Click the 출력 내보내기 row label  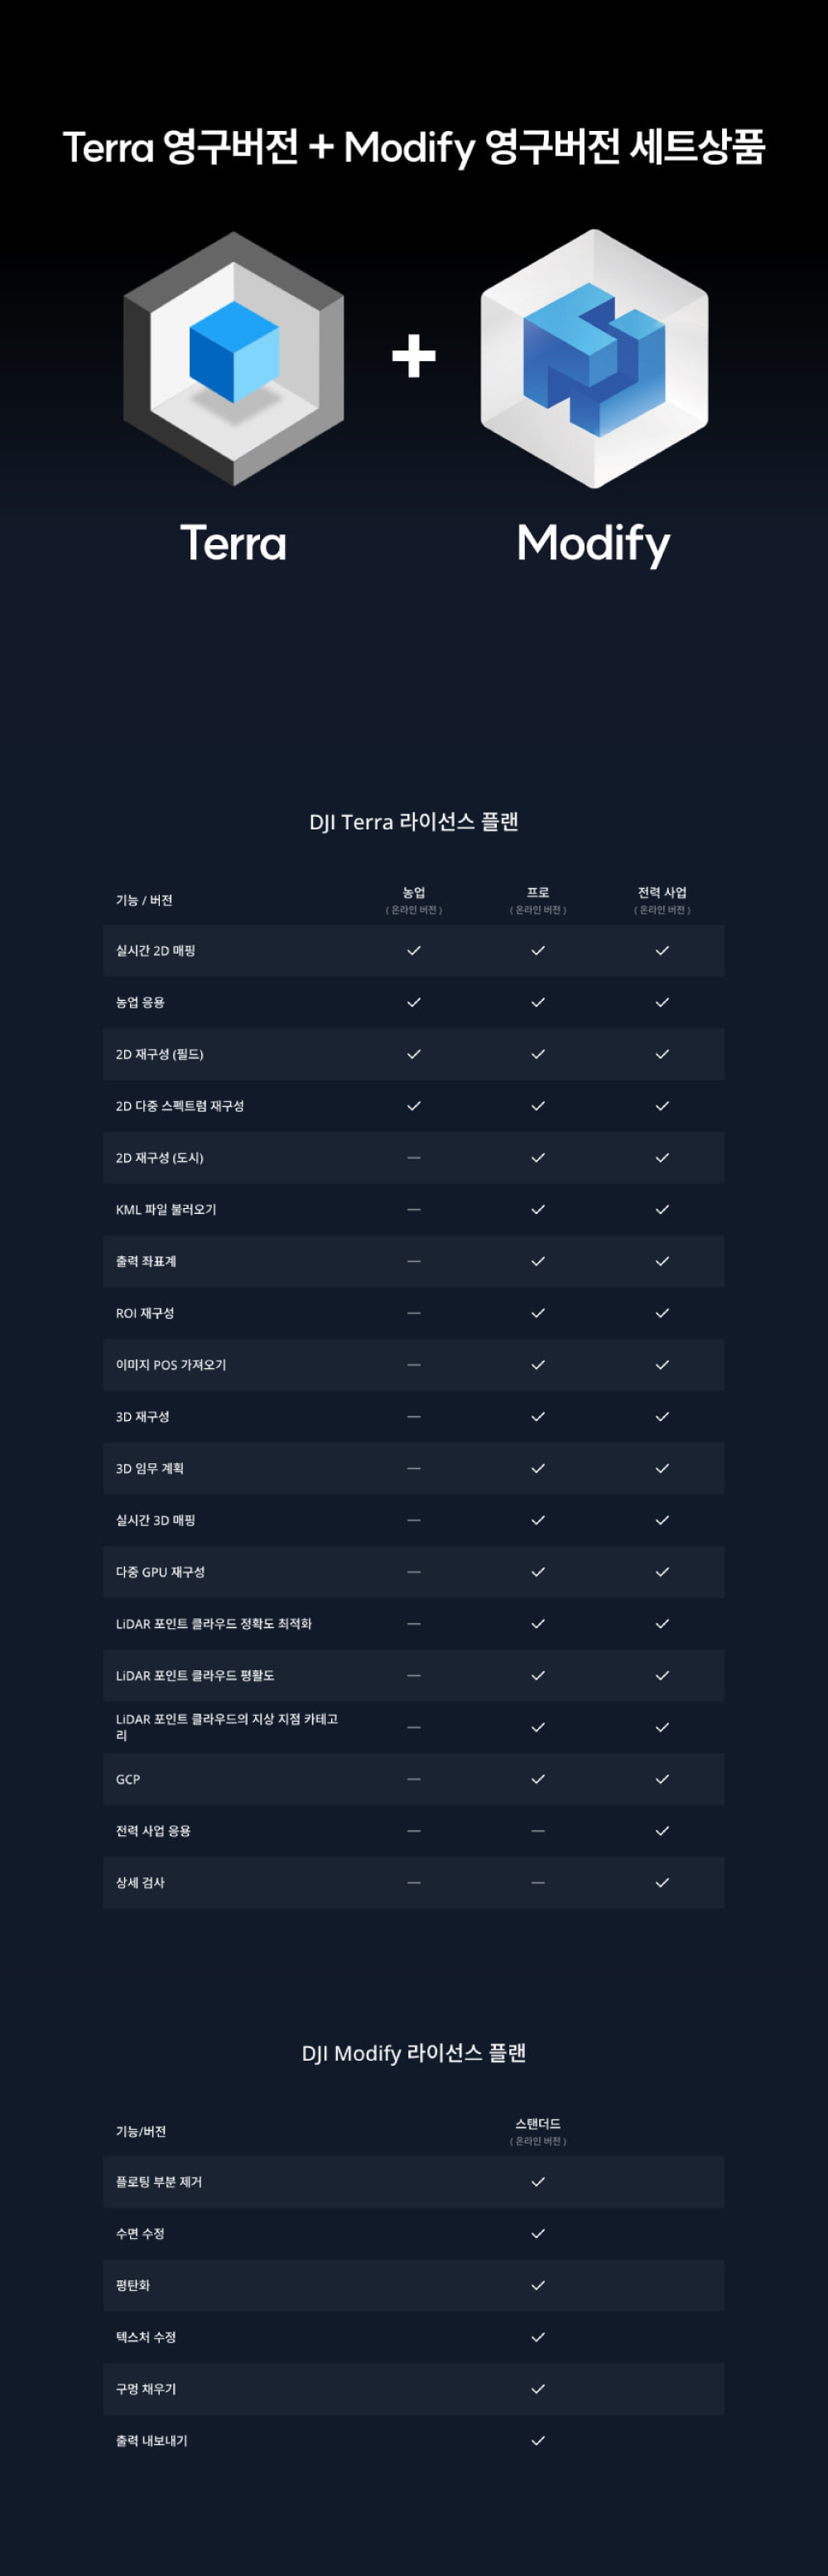[152, 2440]
